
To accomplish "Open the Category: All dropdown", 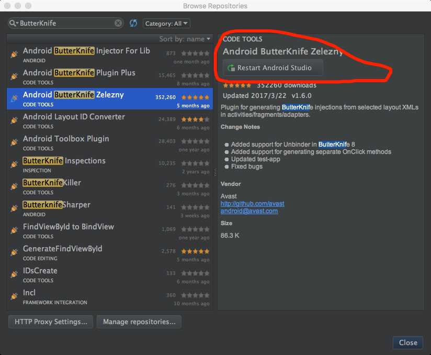I will click(166, 24).
